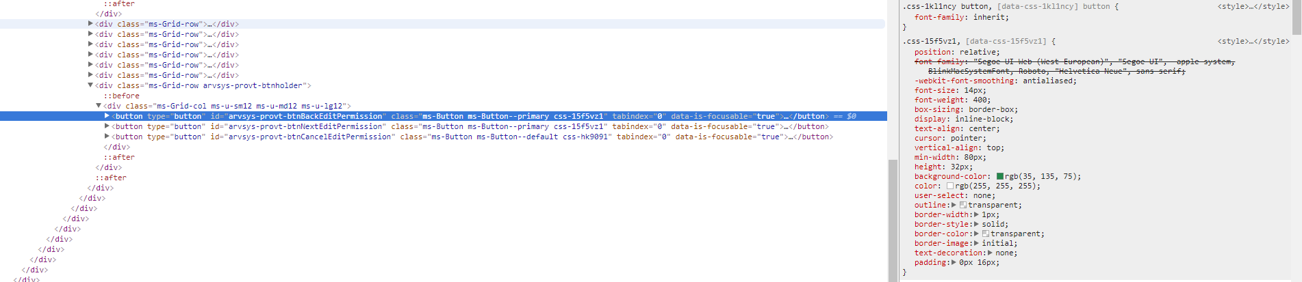Expand the border-width shorthand property
This screenshot has height=282, width=1302.
click(976, 214)
